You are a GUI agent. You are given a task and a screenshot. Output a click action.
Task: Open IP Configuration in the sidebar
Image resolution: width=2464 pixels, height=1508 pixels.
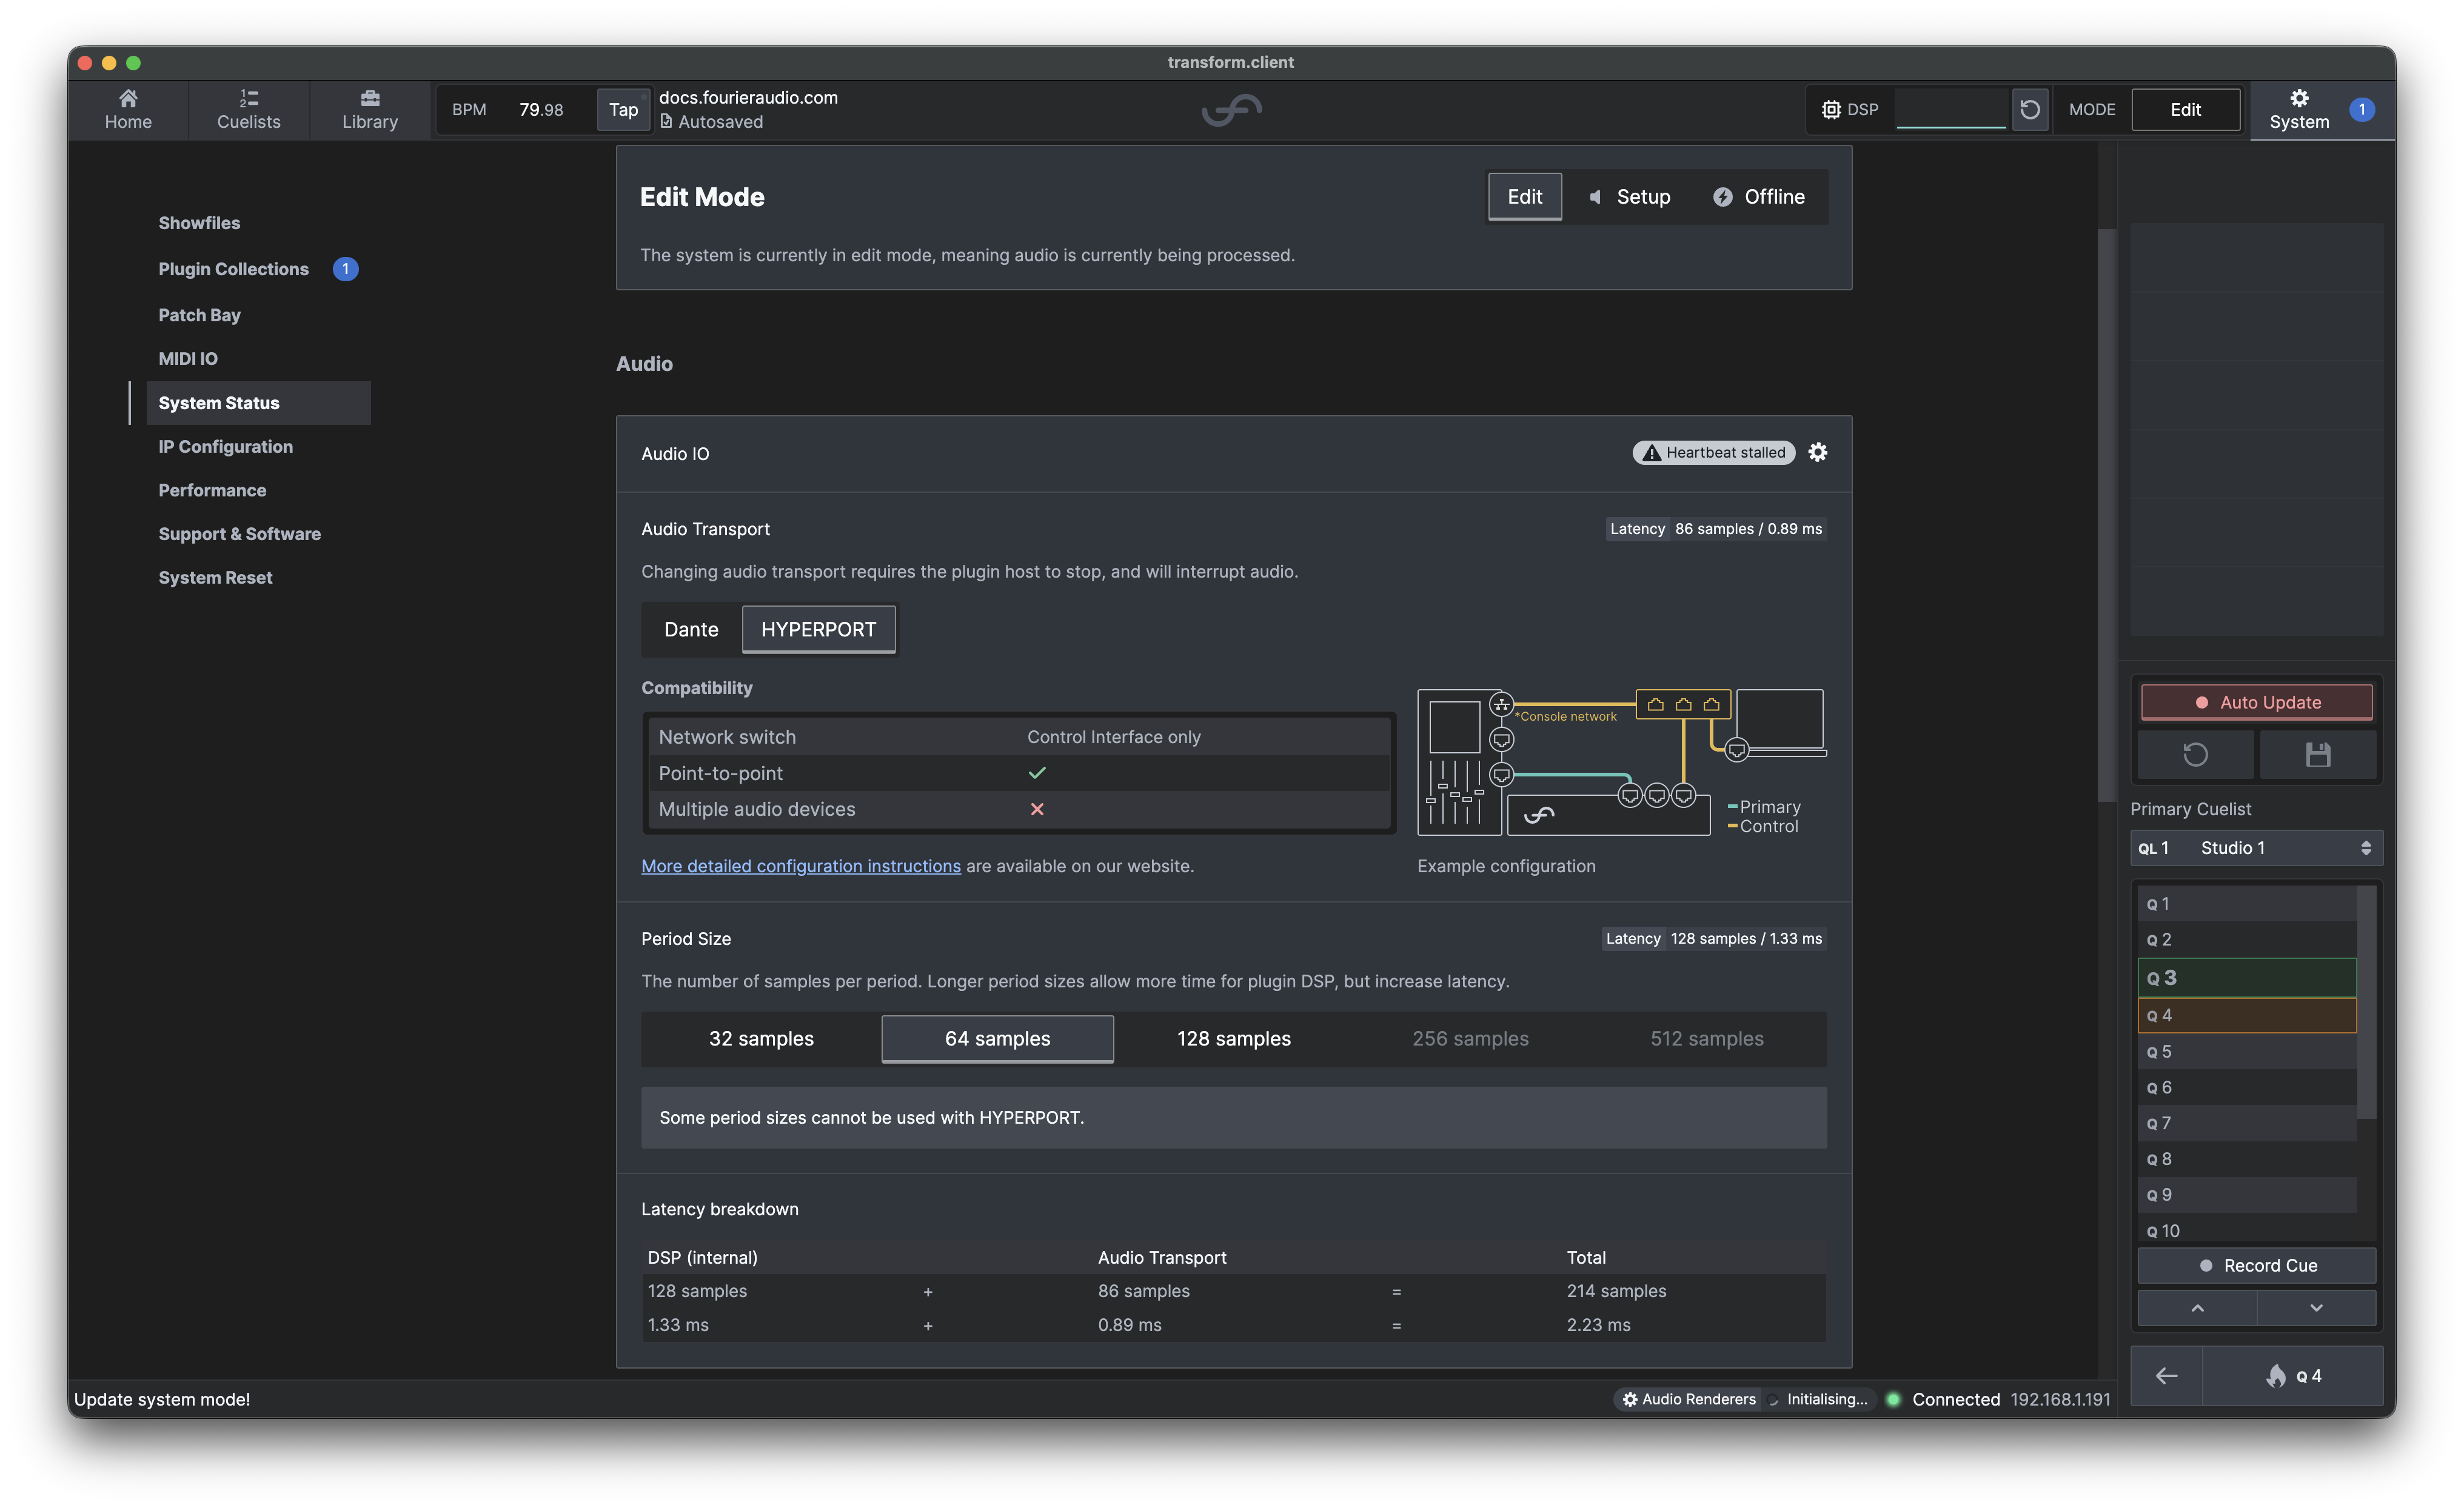pos(225,446)
